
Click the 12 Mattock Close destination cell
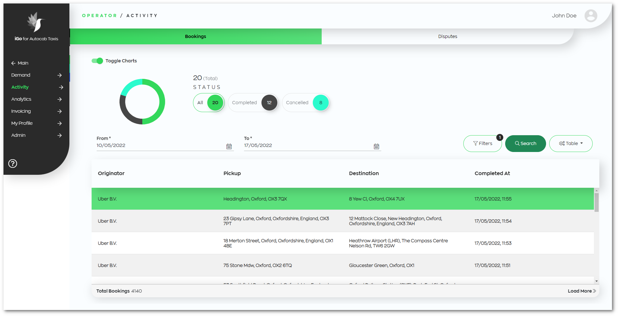(x=396, y=221)
